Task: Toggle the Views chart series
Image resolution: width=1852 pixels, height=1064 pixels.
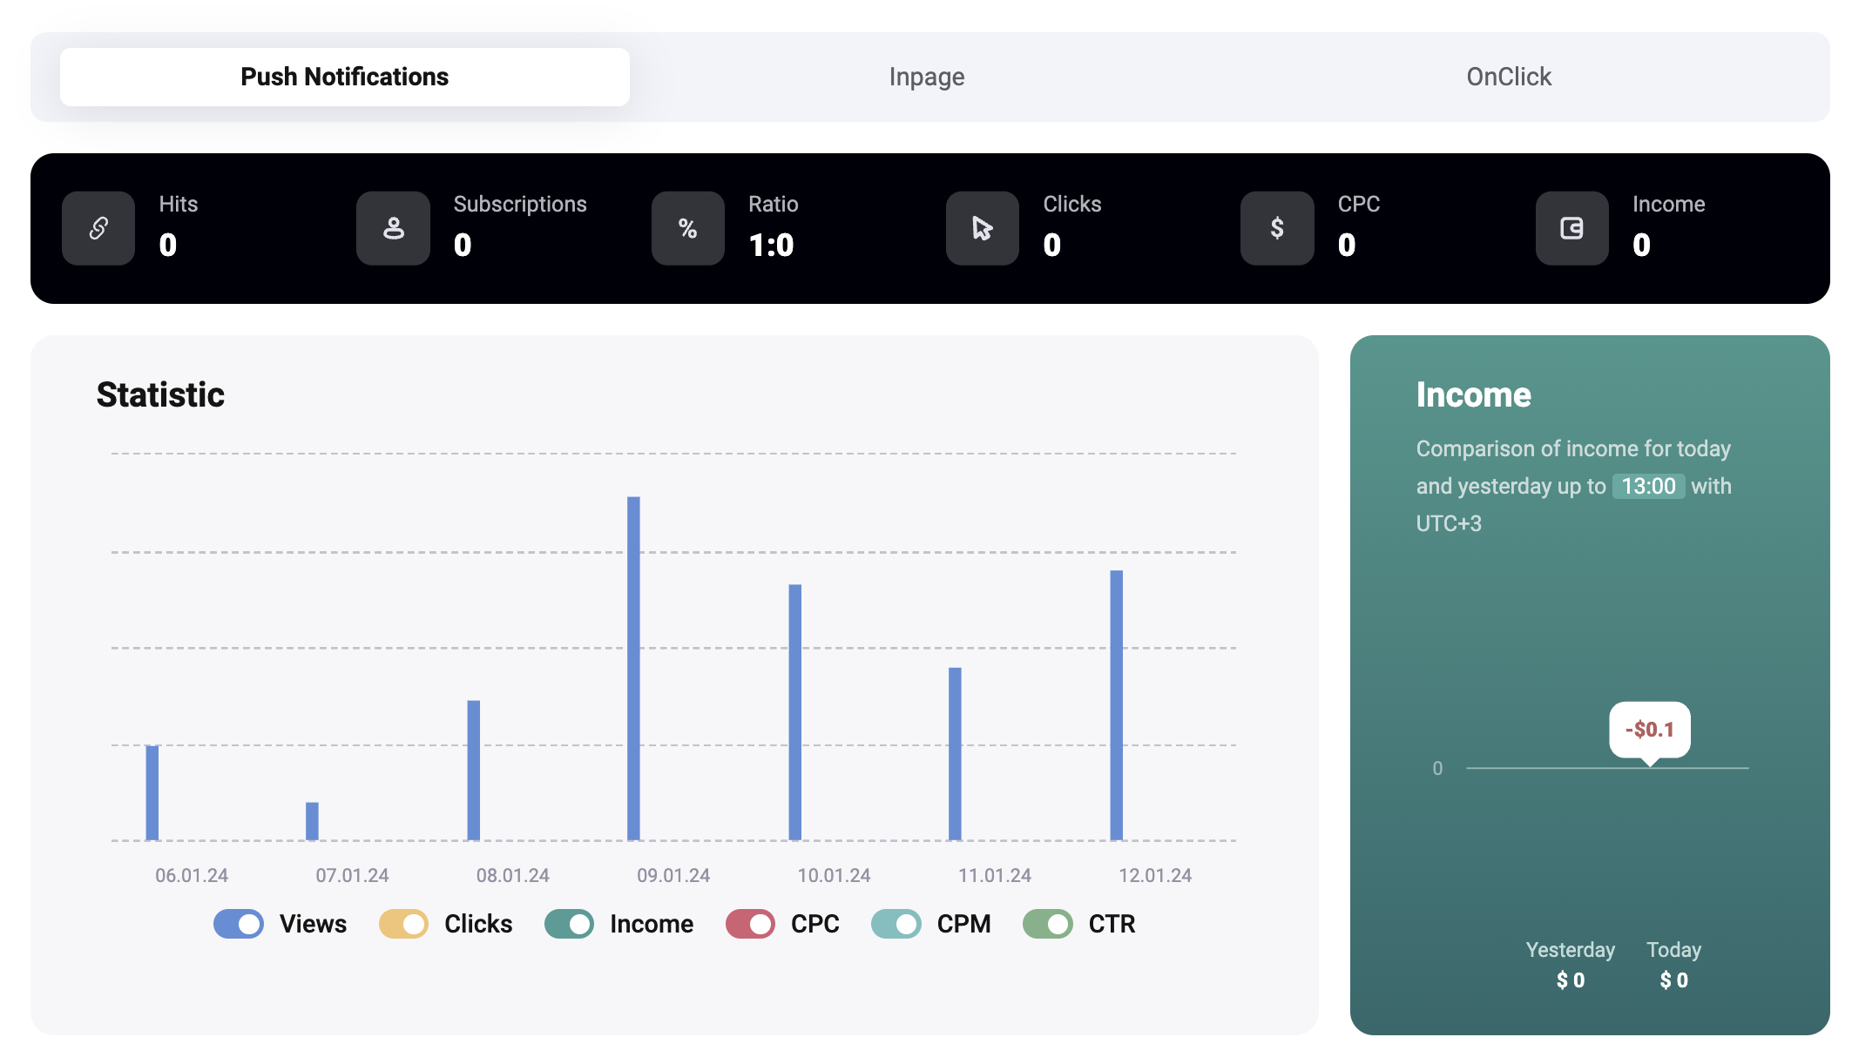Action: 239,924
